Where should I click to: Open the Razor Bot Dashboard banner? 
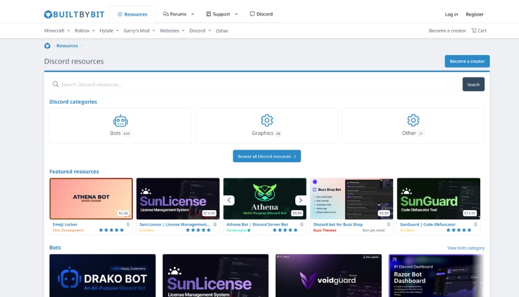click(x=436, y=276)
